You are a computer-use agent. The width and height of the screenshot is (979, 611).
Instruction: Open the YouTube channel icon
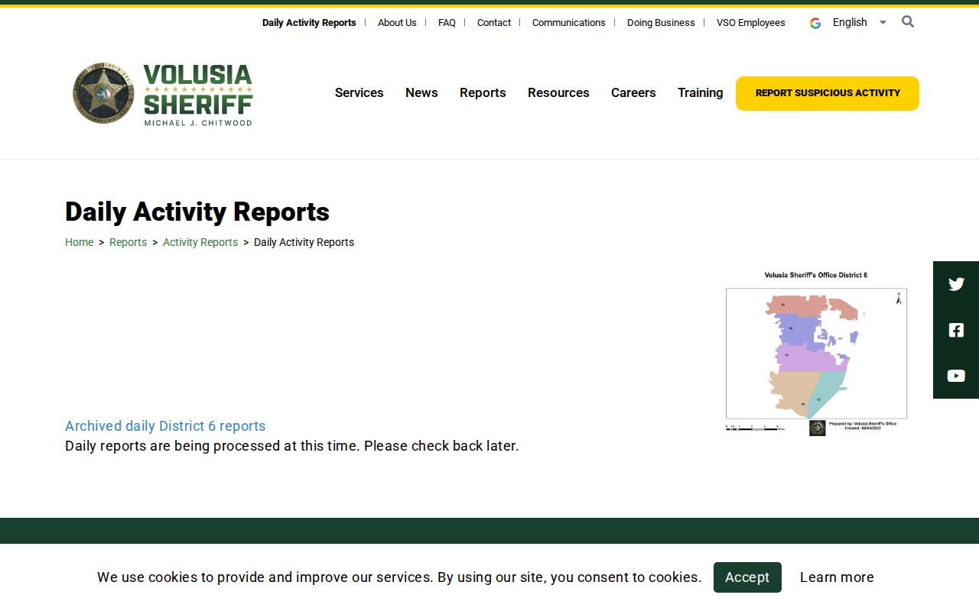click(x=956, y=376)
